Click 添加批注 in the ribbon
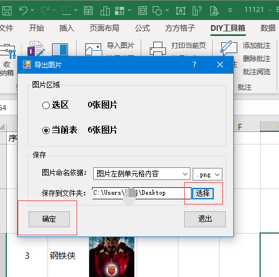Viewport: 279px width, 277px height. click(x=257, y=46)
